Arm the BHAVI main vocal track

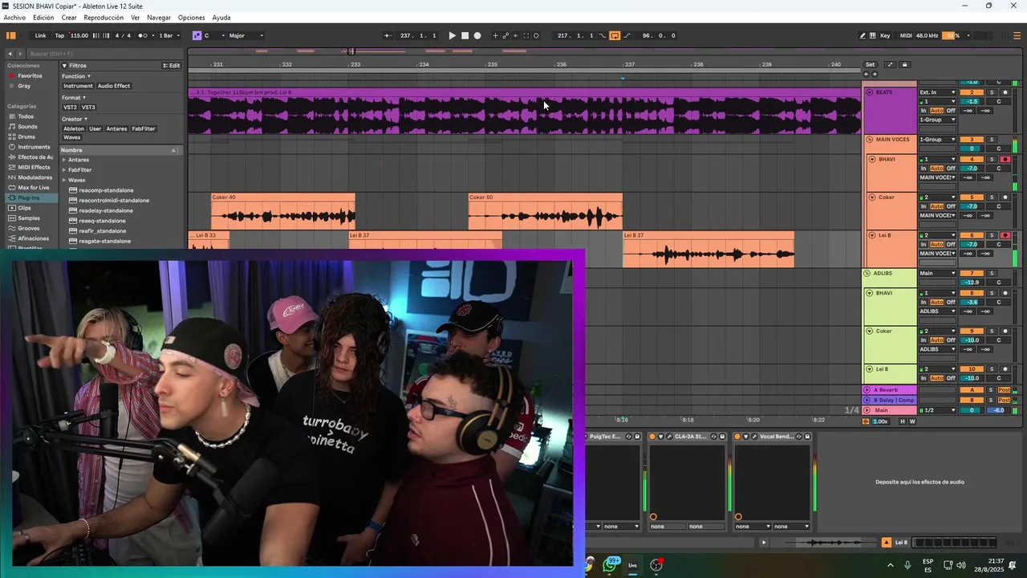point(1005,159)
